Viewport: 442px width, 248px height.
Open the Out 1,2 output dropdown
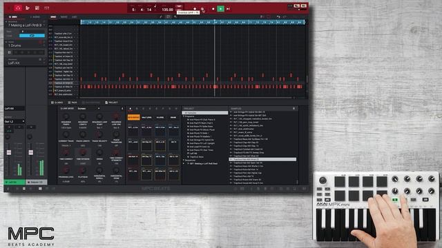pyautogui.click(x=15, y=121)
